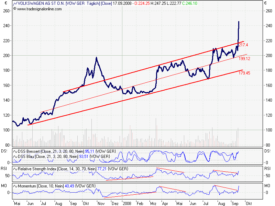275x206 pixels.
Task: Click the Täglich interval label
Action: (93, 3)
